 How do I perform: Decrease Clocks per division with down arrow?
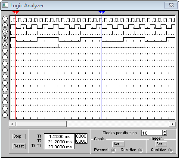[x=165, y=134]
